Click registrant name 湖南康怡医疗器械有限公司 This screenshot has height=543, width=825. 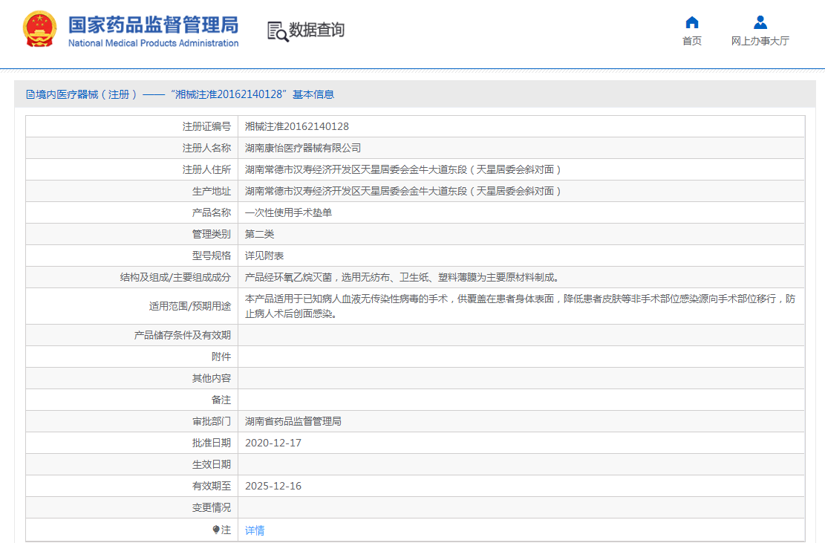pos(303,148)
